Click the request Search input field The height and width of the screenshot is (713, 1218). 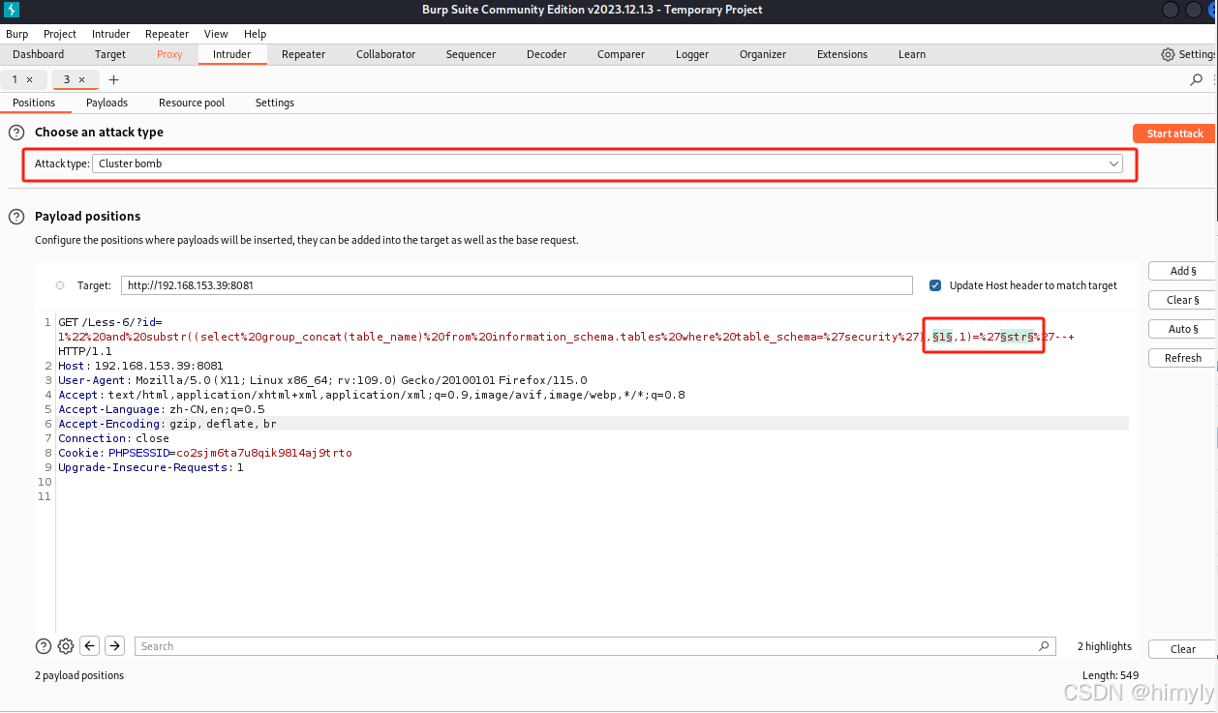[x=594, y=646]
